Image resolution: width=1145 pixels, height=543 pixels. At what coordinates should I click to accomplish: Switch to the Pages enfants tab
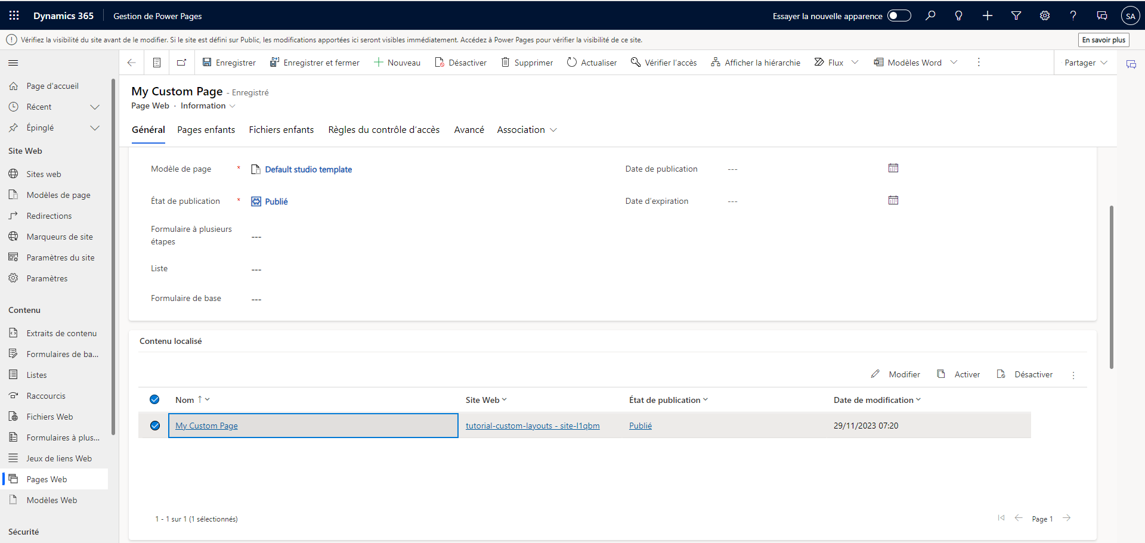pyautogui.click(x=206, y=130)
